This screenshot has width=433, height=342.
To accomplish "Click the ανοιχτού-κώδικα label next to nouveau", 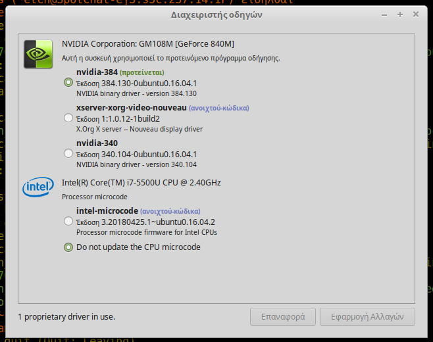I will click(x=219, y=108).
